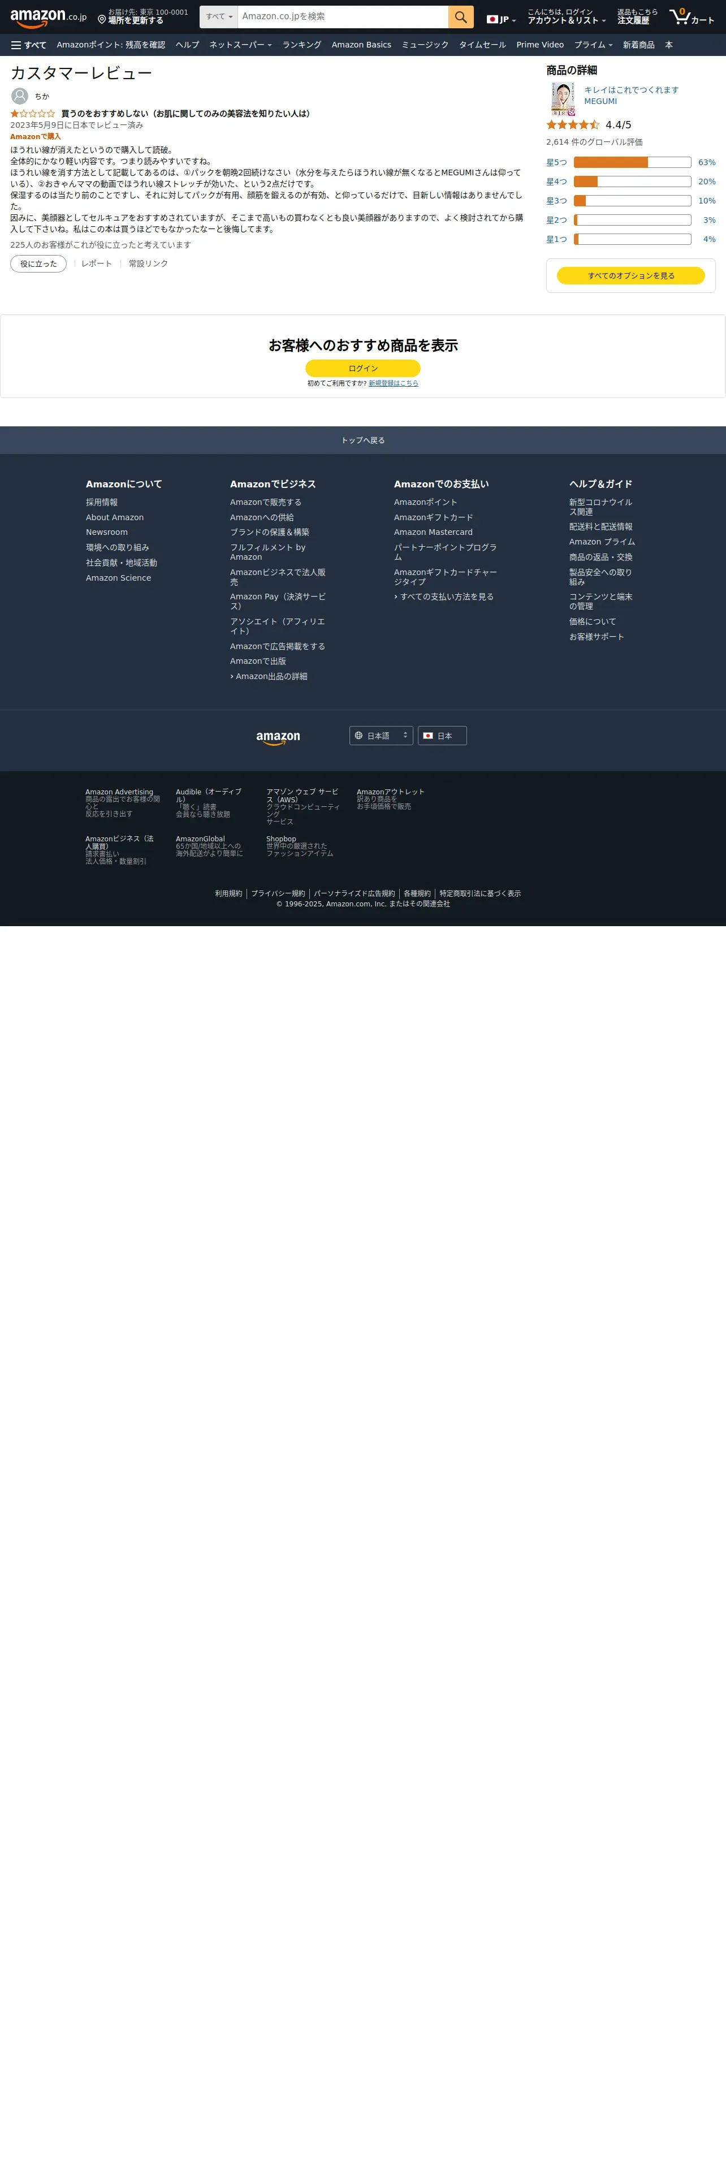The height and width of the screenshot is (2178, 726).
Task: Open ミュージック in the nav bar
Action: [x=425, y=45]
